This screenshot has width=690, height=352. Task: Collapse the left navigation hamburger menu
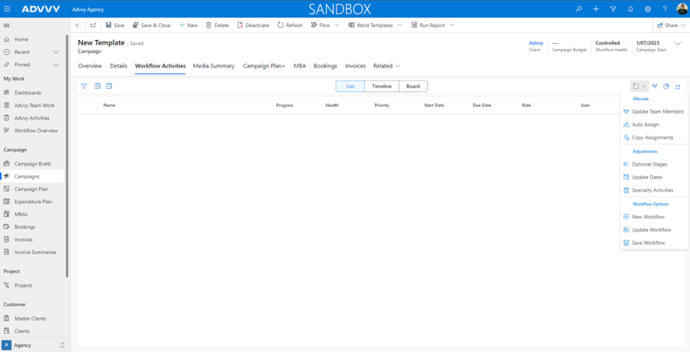[7, 25]
